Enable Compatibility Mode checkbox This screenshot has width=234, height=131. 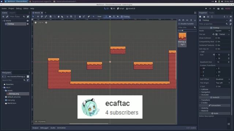click(216, 41)
